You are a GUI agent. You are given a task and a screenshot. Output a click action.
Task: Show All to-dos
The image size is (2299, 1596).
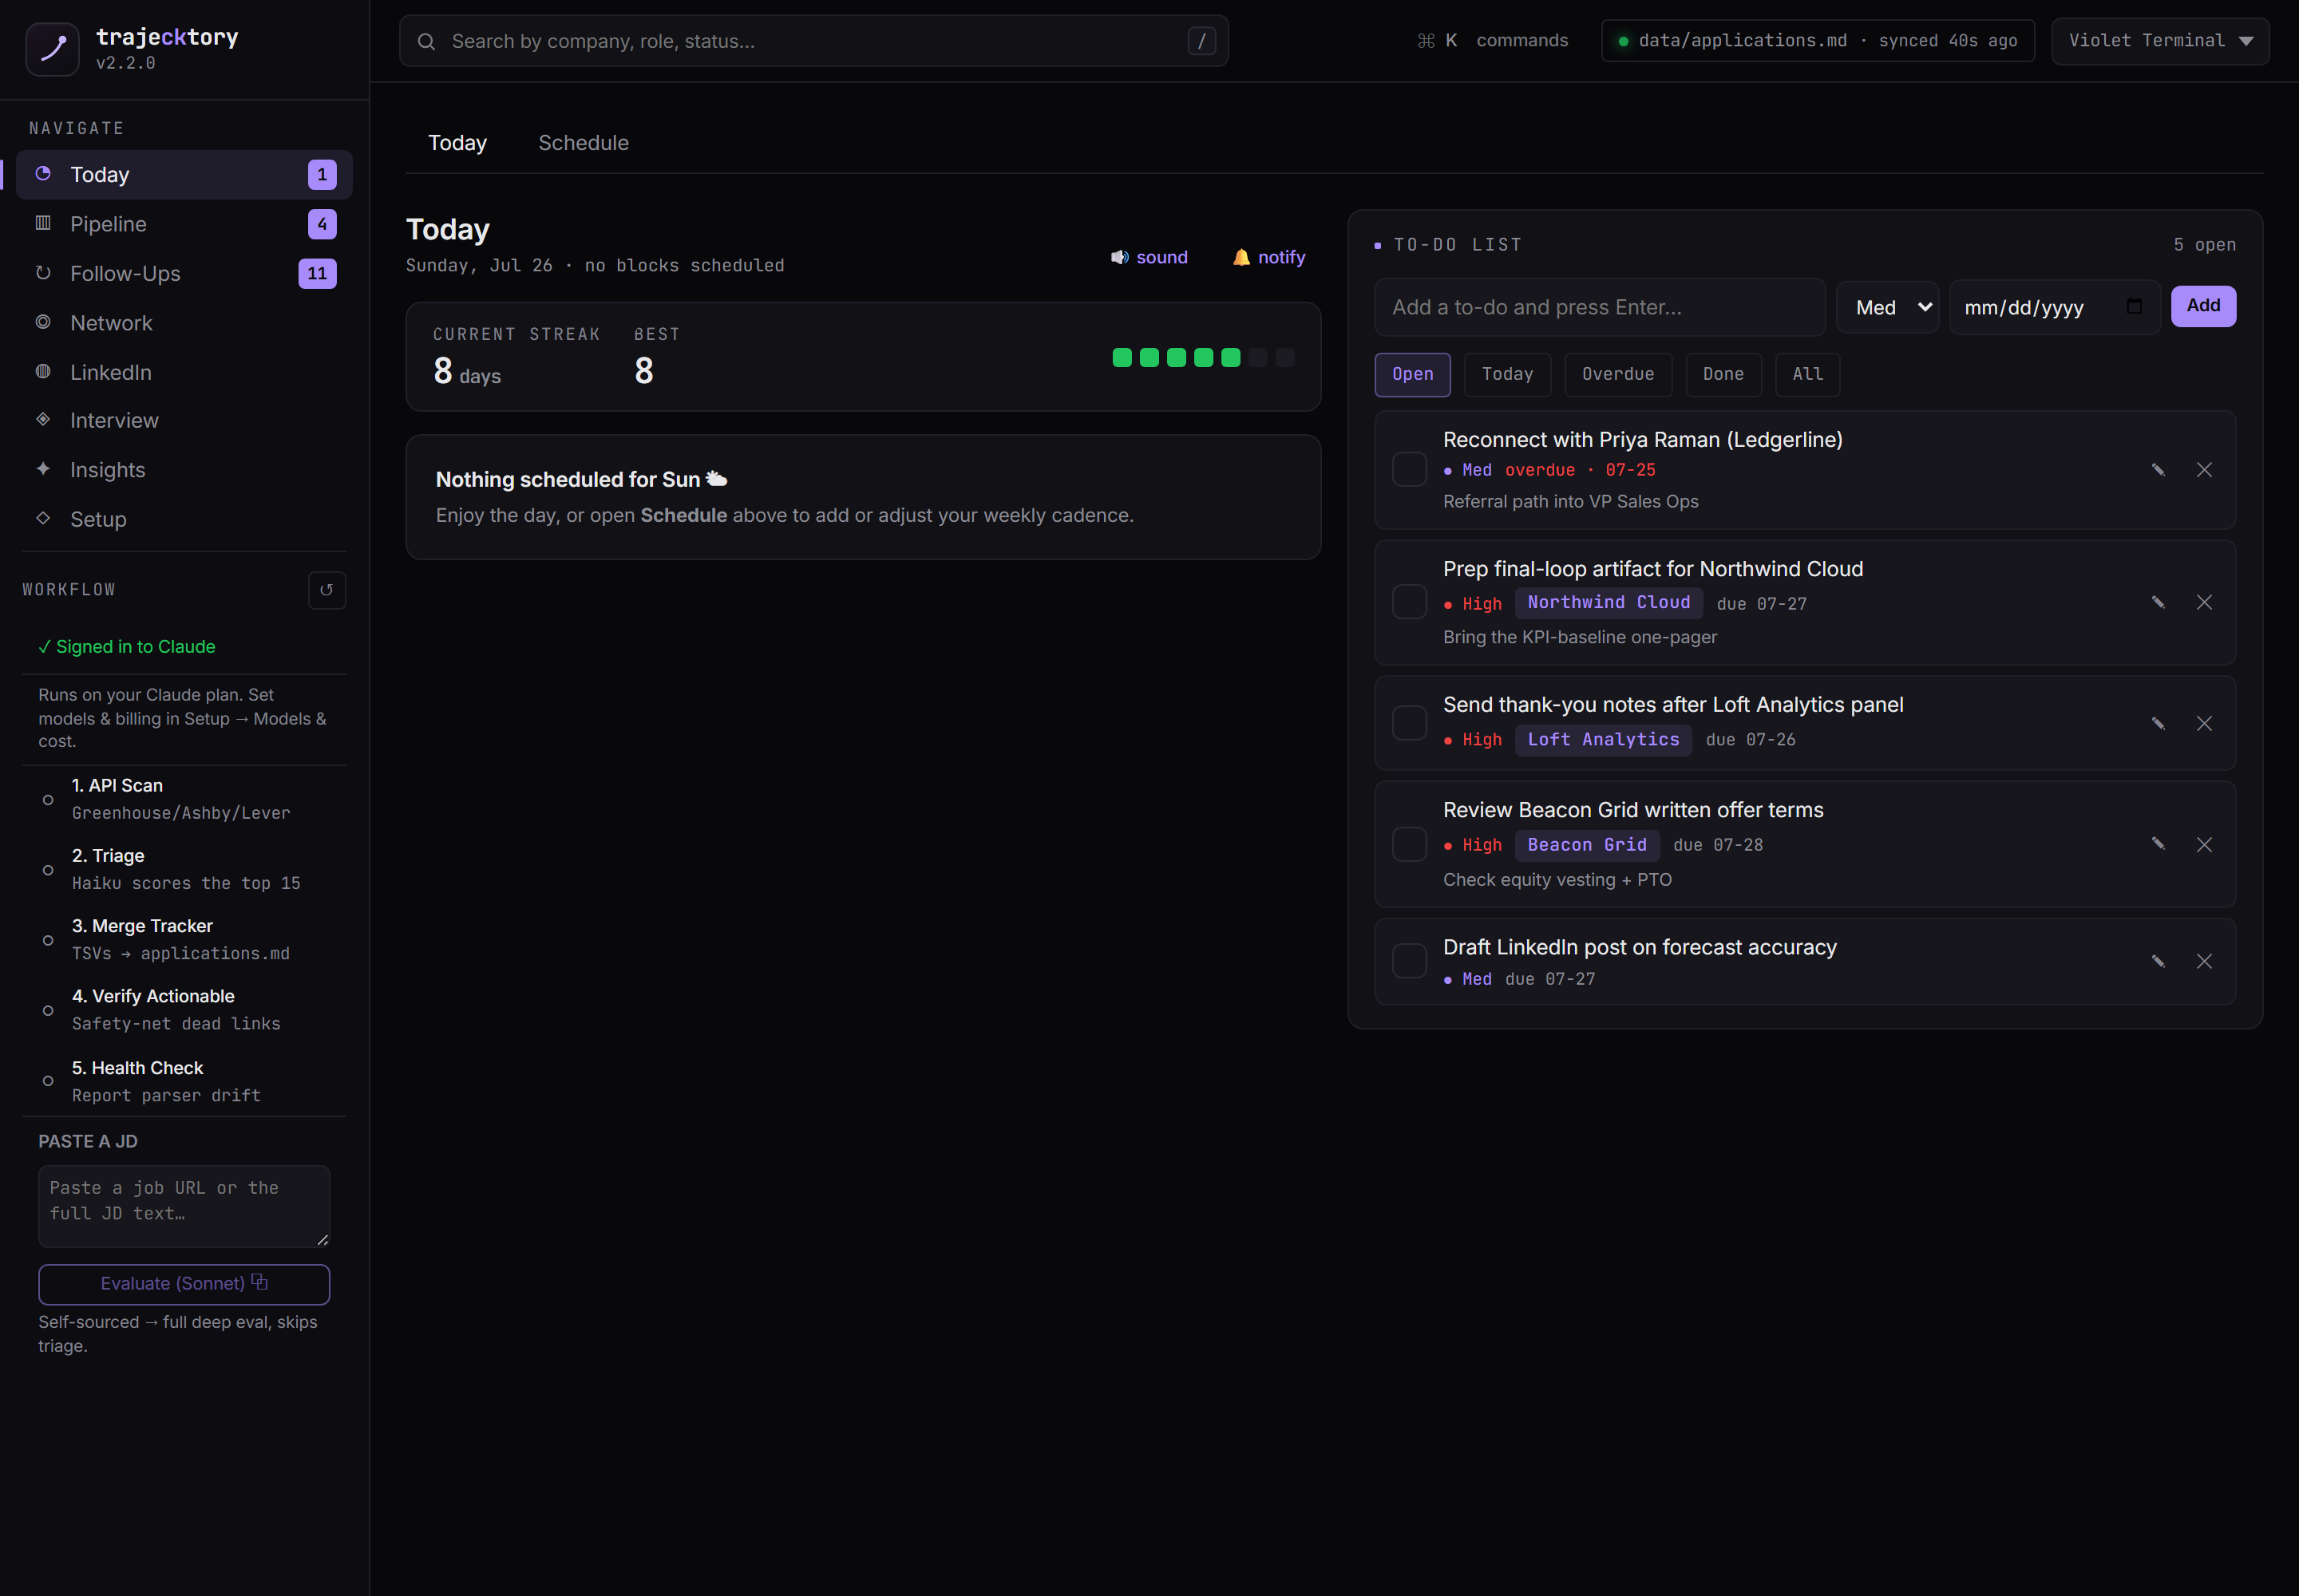tap(1806, 374)
